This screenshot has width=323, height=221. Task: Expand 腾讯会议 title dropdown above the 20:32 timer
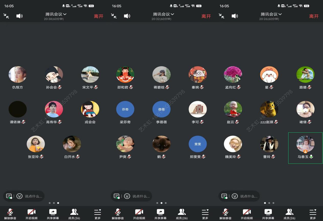point(164,14)
